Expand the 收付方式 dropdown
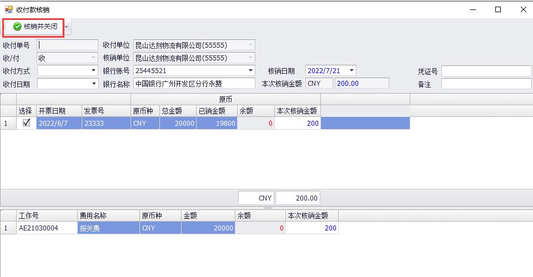The width and height of the screenshot is (533, 277). (x=94, y=71)
